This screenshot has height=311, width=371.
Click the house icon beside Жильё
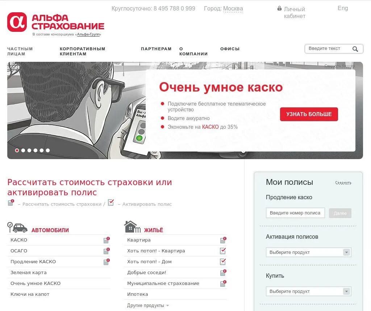click(132, 227)
